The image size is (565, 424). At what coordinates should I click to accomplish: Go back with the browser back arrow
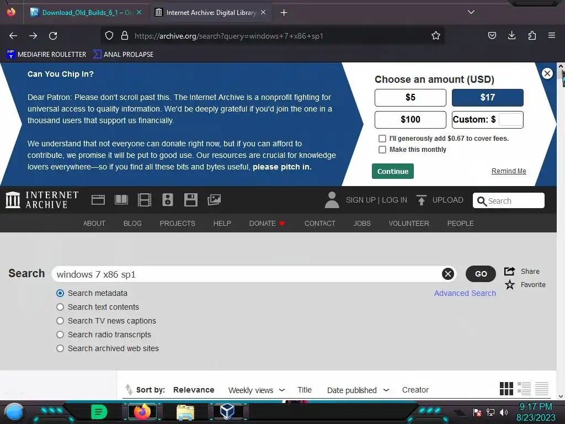pos(13,36)
